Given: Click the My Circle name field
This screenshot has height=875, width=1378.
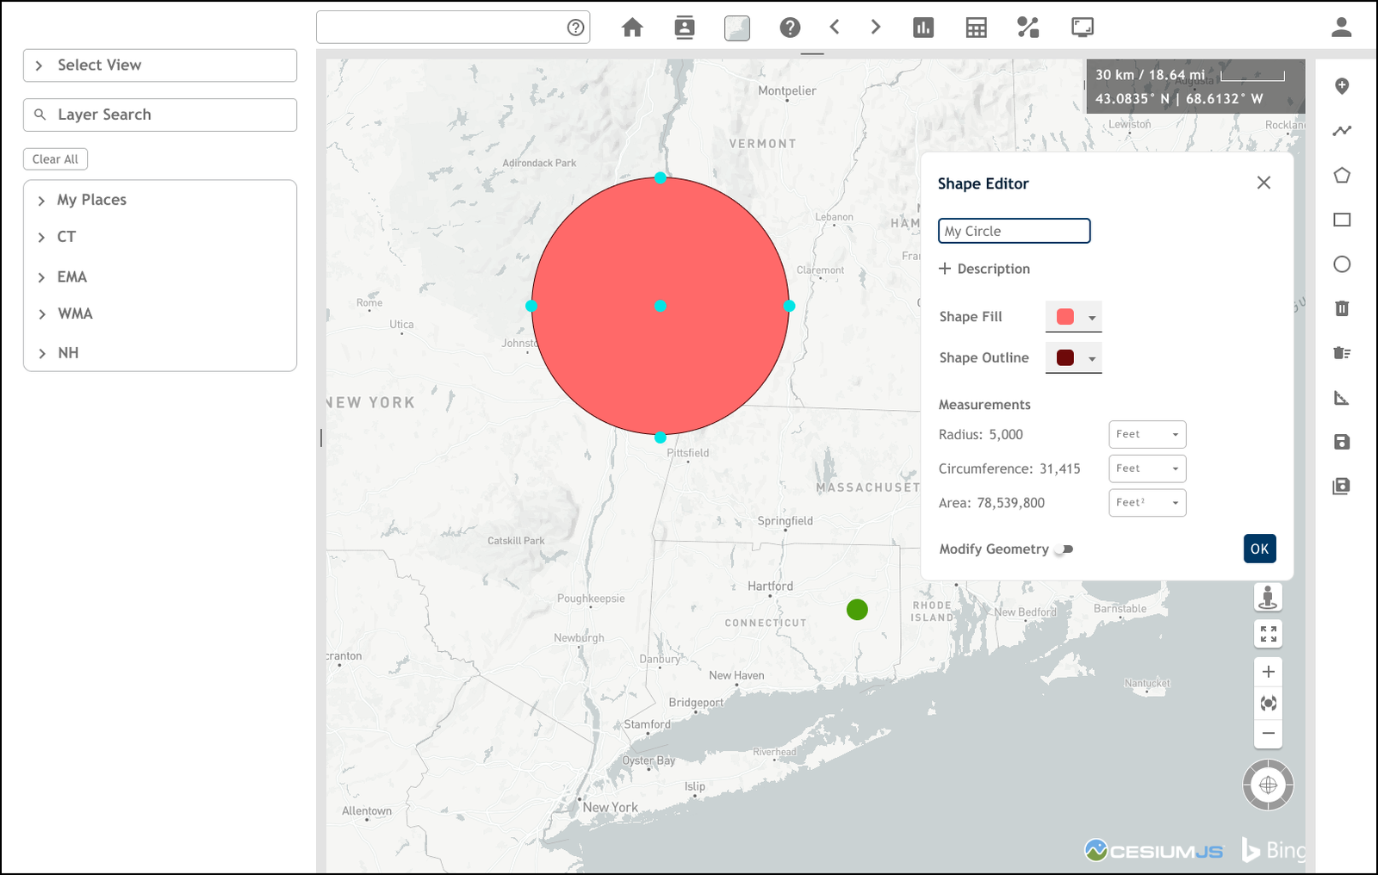Looking at the screenshot, I should coord(1015,231).
